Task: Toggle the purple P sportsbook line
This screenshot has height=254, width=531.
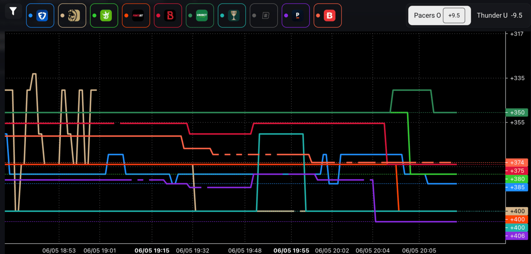Action: 296,16
